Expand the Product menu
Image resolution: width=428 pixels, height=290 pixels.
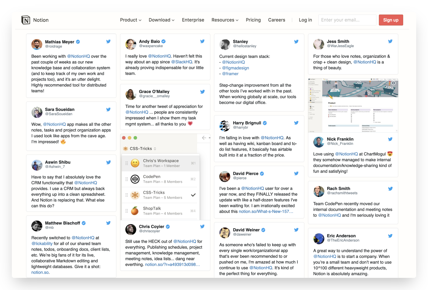tap(131, 20)
